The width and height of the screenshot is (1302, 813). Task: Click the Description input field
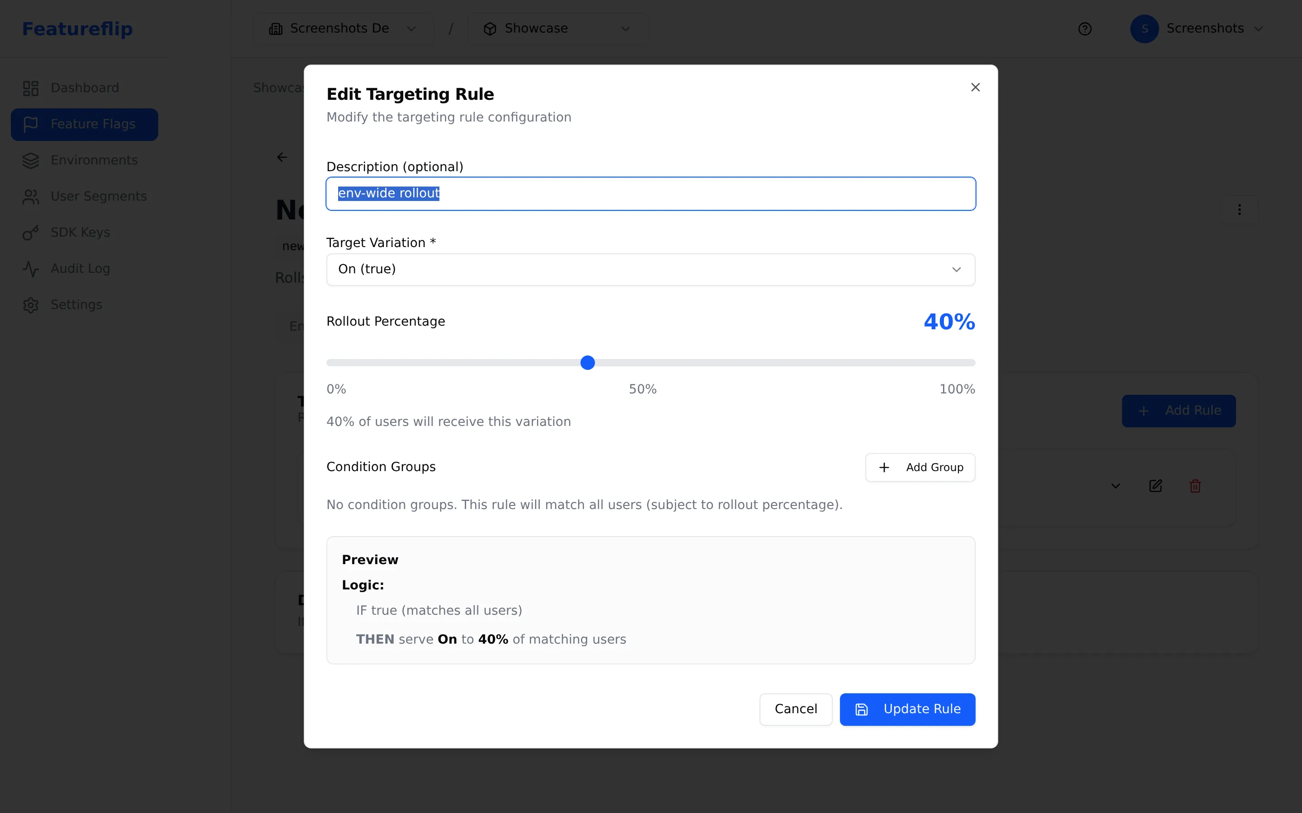pos(651,194)
